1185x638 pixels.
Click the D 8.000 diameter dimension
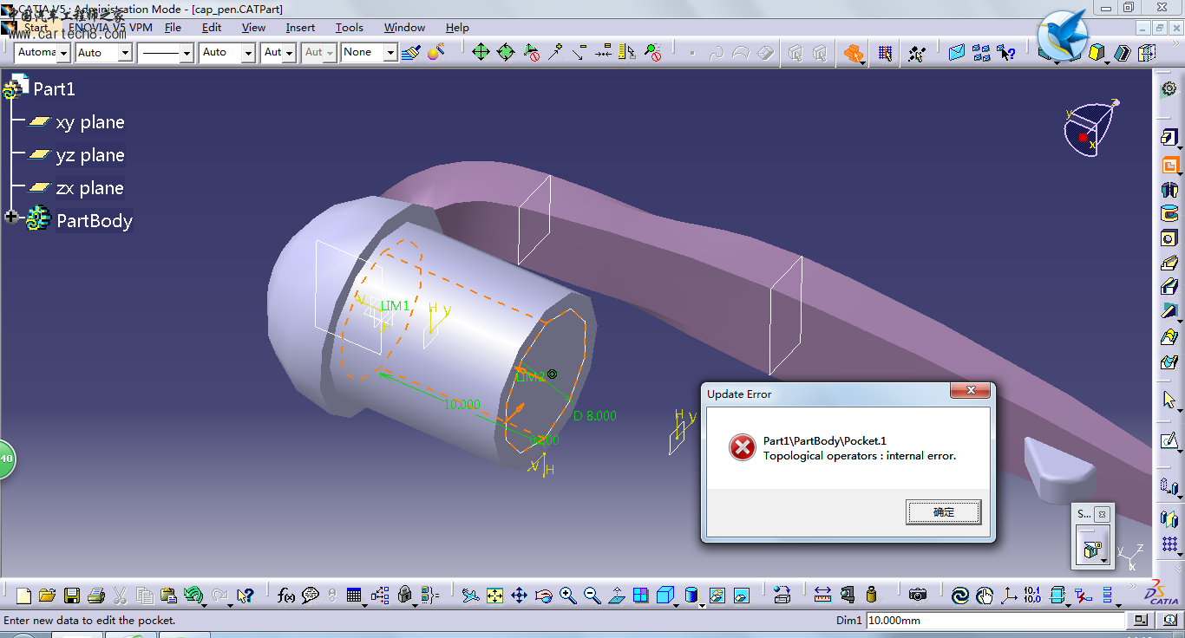595,416
